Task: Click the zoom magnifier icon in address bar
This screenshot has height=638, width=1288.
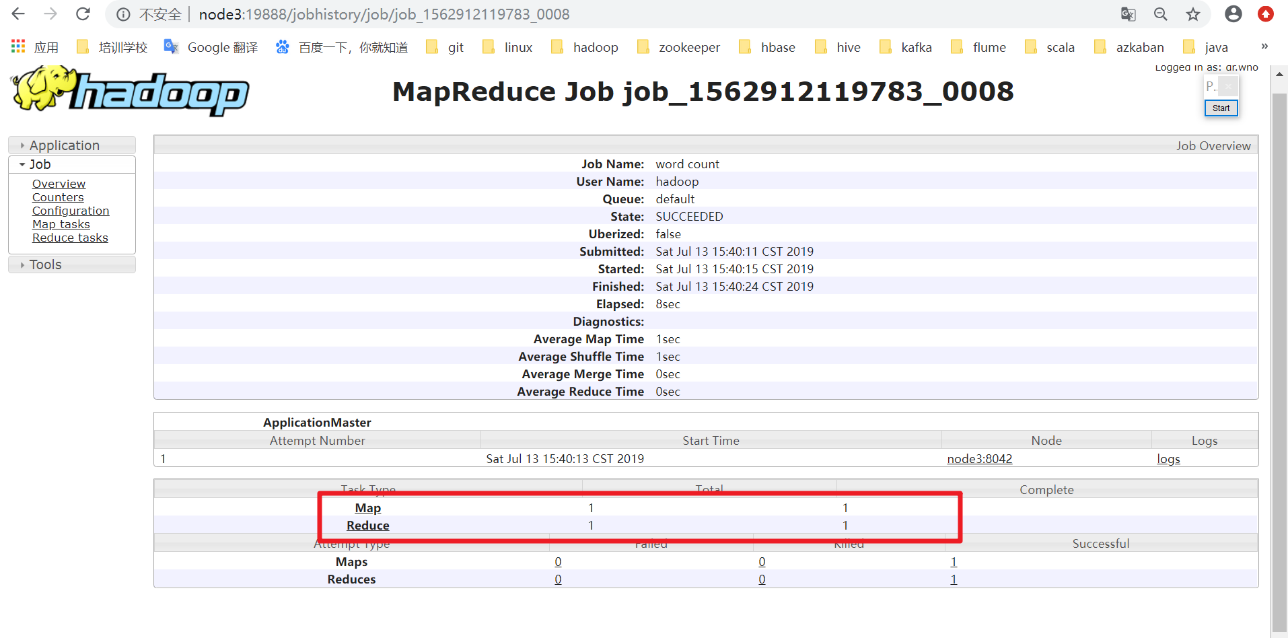Action: (x=1161, y=14)
